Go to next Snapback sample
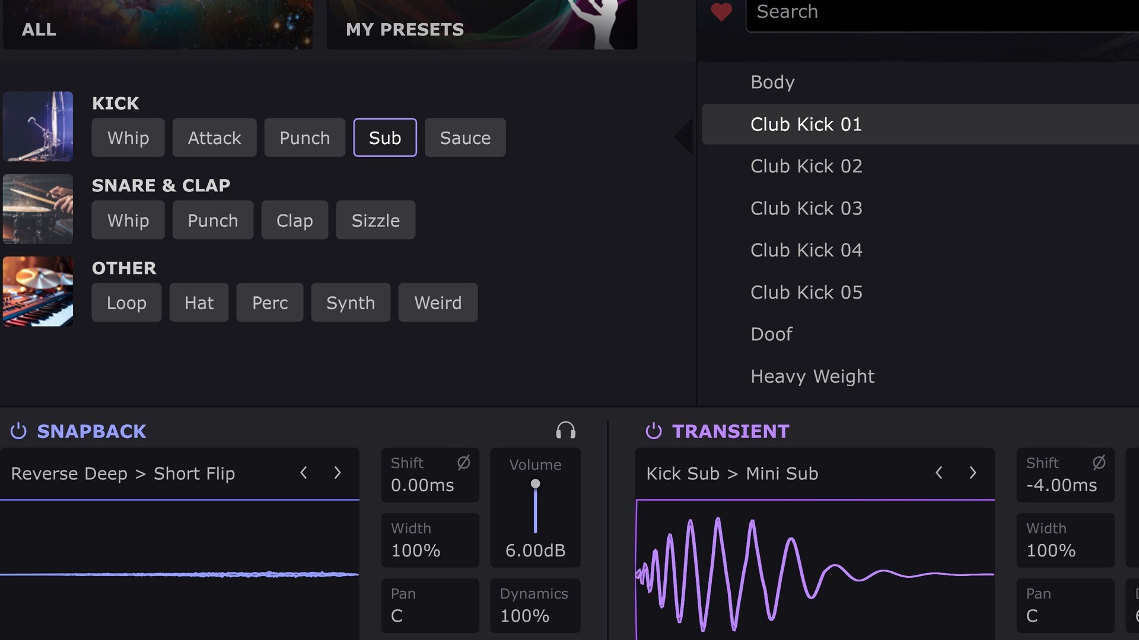 [x=338, y=473]
